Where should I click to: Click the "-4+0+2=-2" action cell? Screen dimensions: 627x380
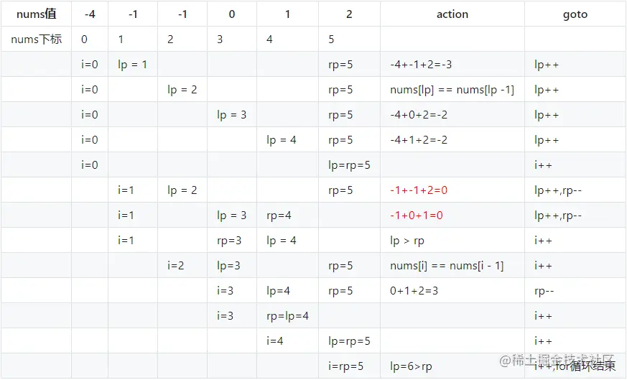click(x=419, y=115)
